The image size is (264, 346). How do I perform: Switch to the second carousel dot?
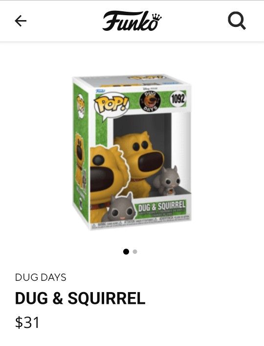[135, 251]
